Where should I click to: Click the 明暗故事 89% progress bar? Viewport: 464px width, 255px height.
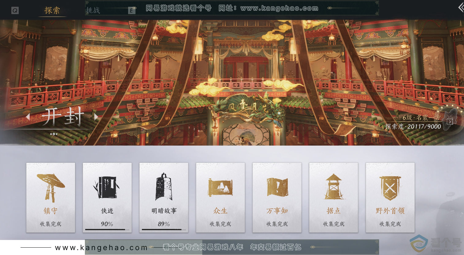[x=164, y=229]
